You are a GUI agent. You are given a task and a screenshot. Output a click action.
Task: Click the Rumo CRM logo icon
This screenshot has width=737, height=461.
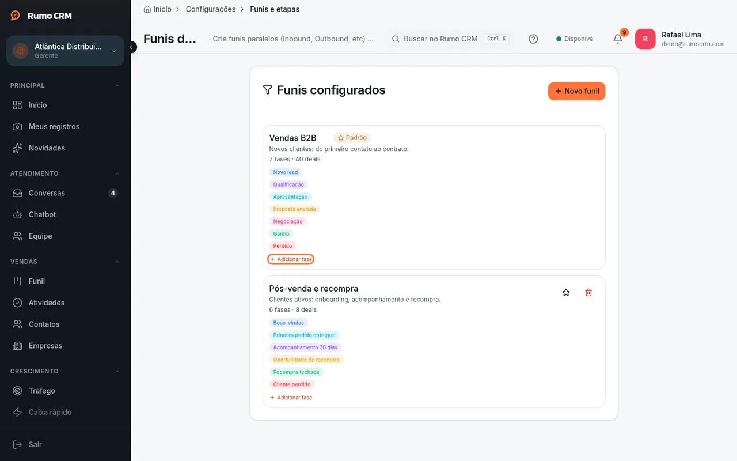(16, 16)
